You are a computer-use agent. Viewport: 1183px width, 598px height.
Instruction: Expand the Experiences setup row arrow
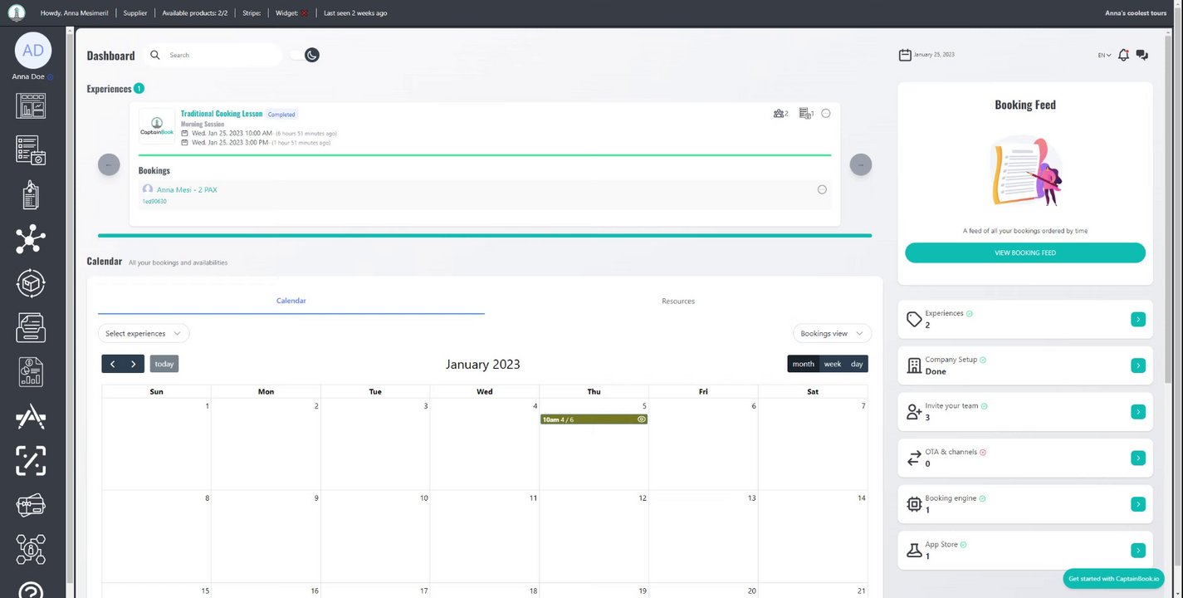[x=1138, y=319]
